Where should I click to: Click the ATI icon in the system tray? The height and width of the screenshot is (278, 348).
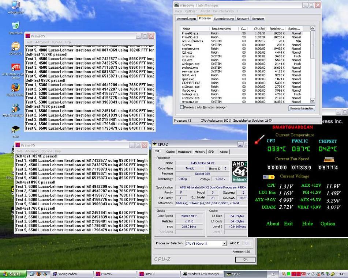click(x=303, y=274)
